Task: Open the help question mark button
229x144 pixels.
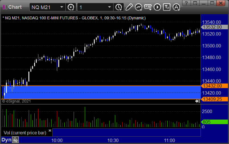Action: (x=186, y=3)
